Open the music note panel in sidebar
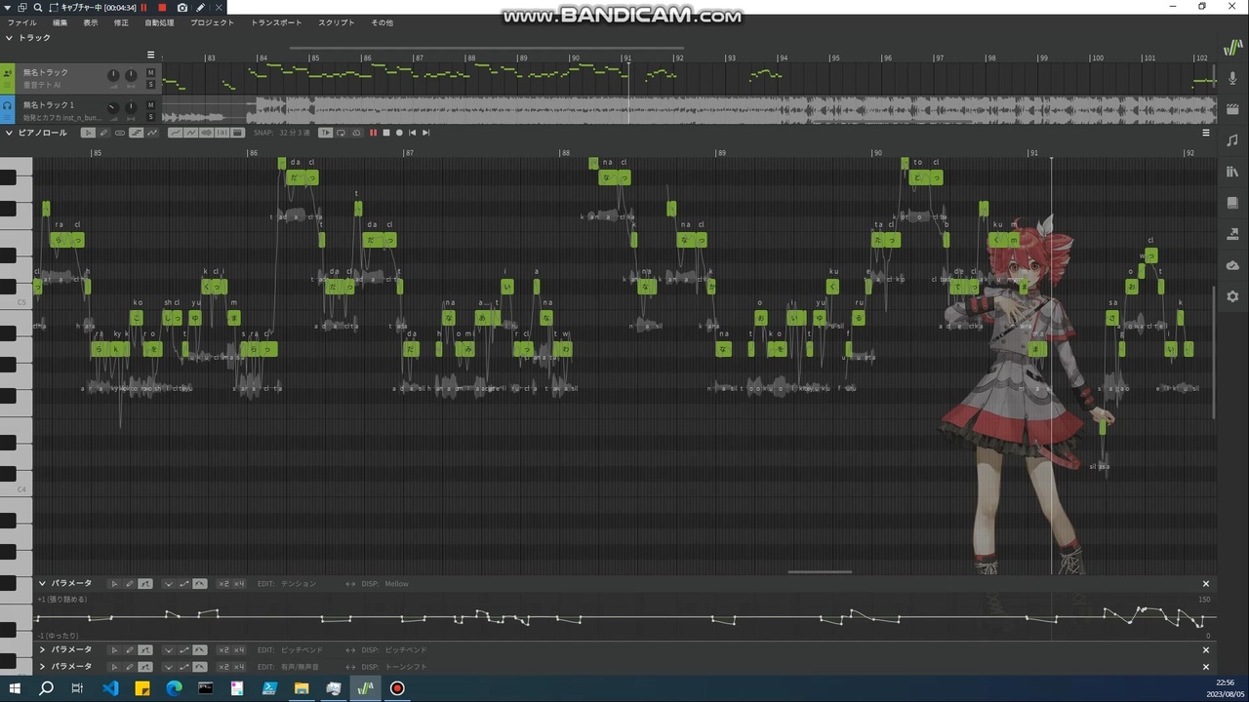Image resolution: width=1249 pixels, height=702 pixels. click(x=1232, y=140)
